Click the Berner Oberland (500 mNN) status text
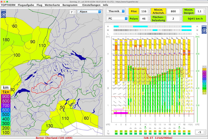 tap(54, 138)
